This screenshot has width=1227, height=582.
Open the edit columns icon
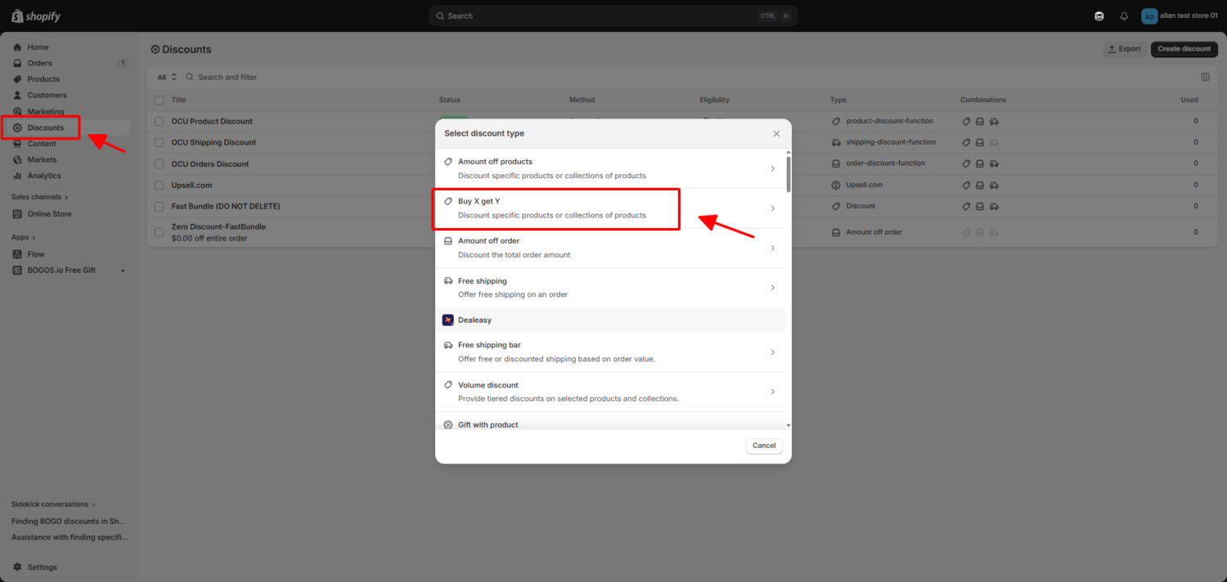click(1205, 77)
